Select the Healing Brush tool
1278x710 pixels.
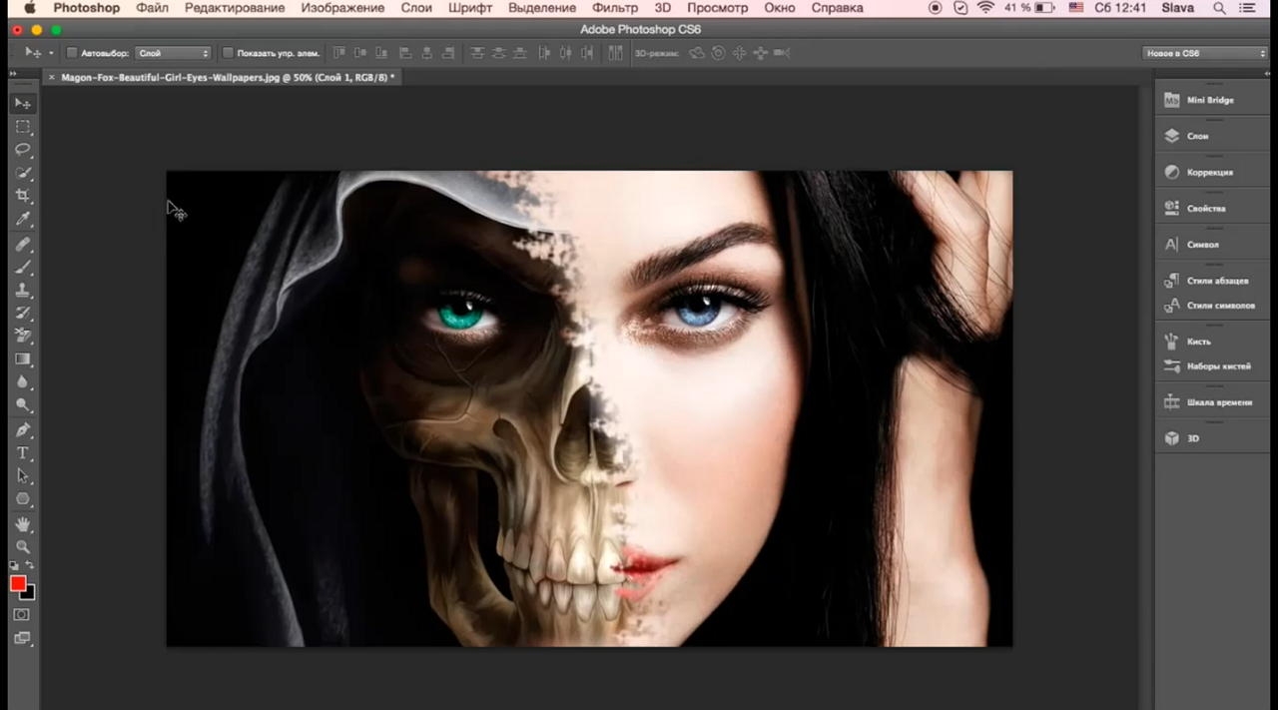coord(22,245)
